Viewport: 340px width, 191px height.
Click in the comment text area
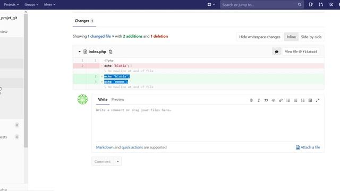click(x=208, y=124)
